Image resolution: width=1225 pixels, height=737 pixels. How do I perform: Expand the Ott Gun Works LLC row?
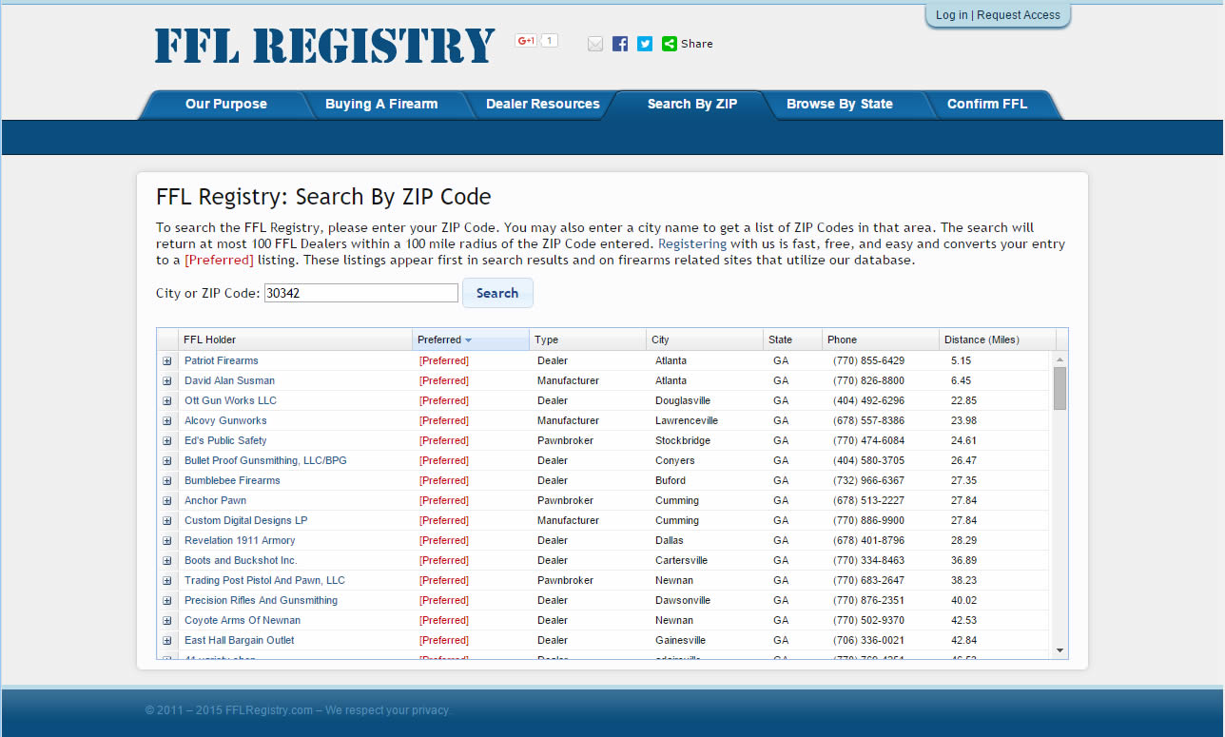coord(167,401)
